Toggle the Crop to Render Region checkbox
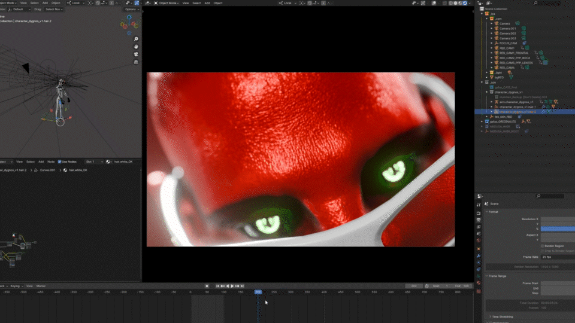The width and height of the screenshot is (575, 323). point(543,251)
